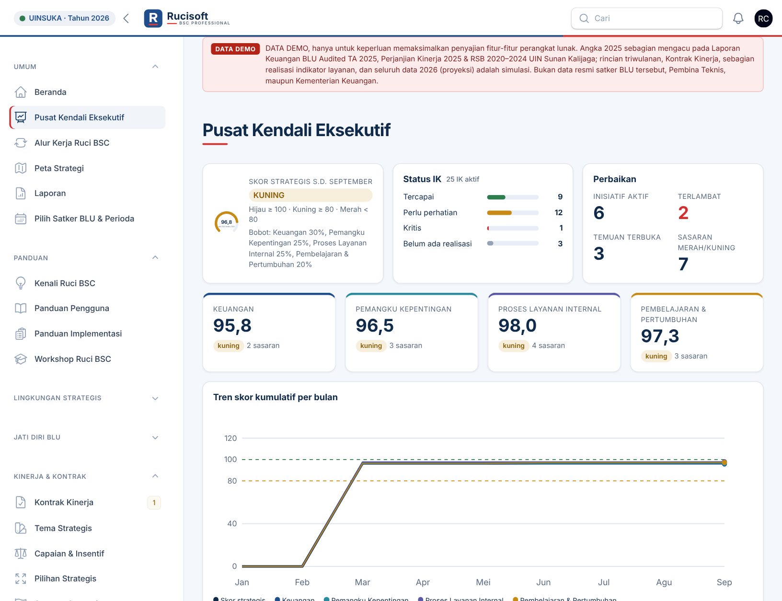Open the notifications bell

(738, 18)
